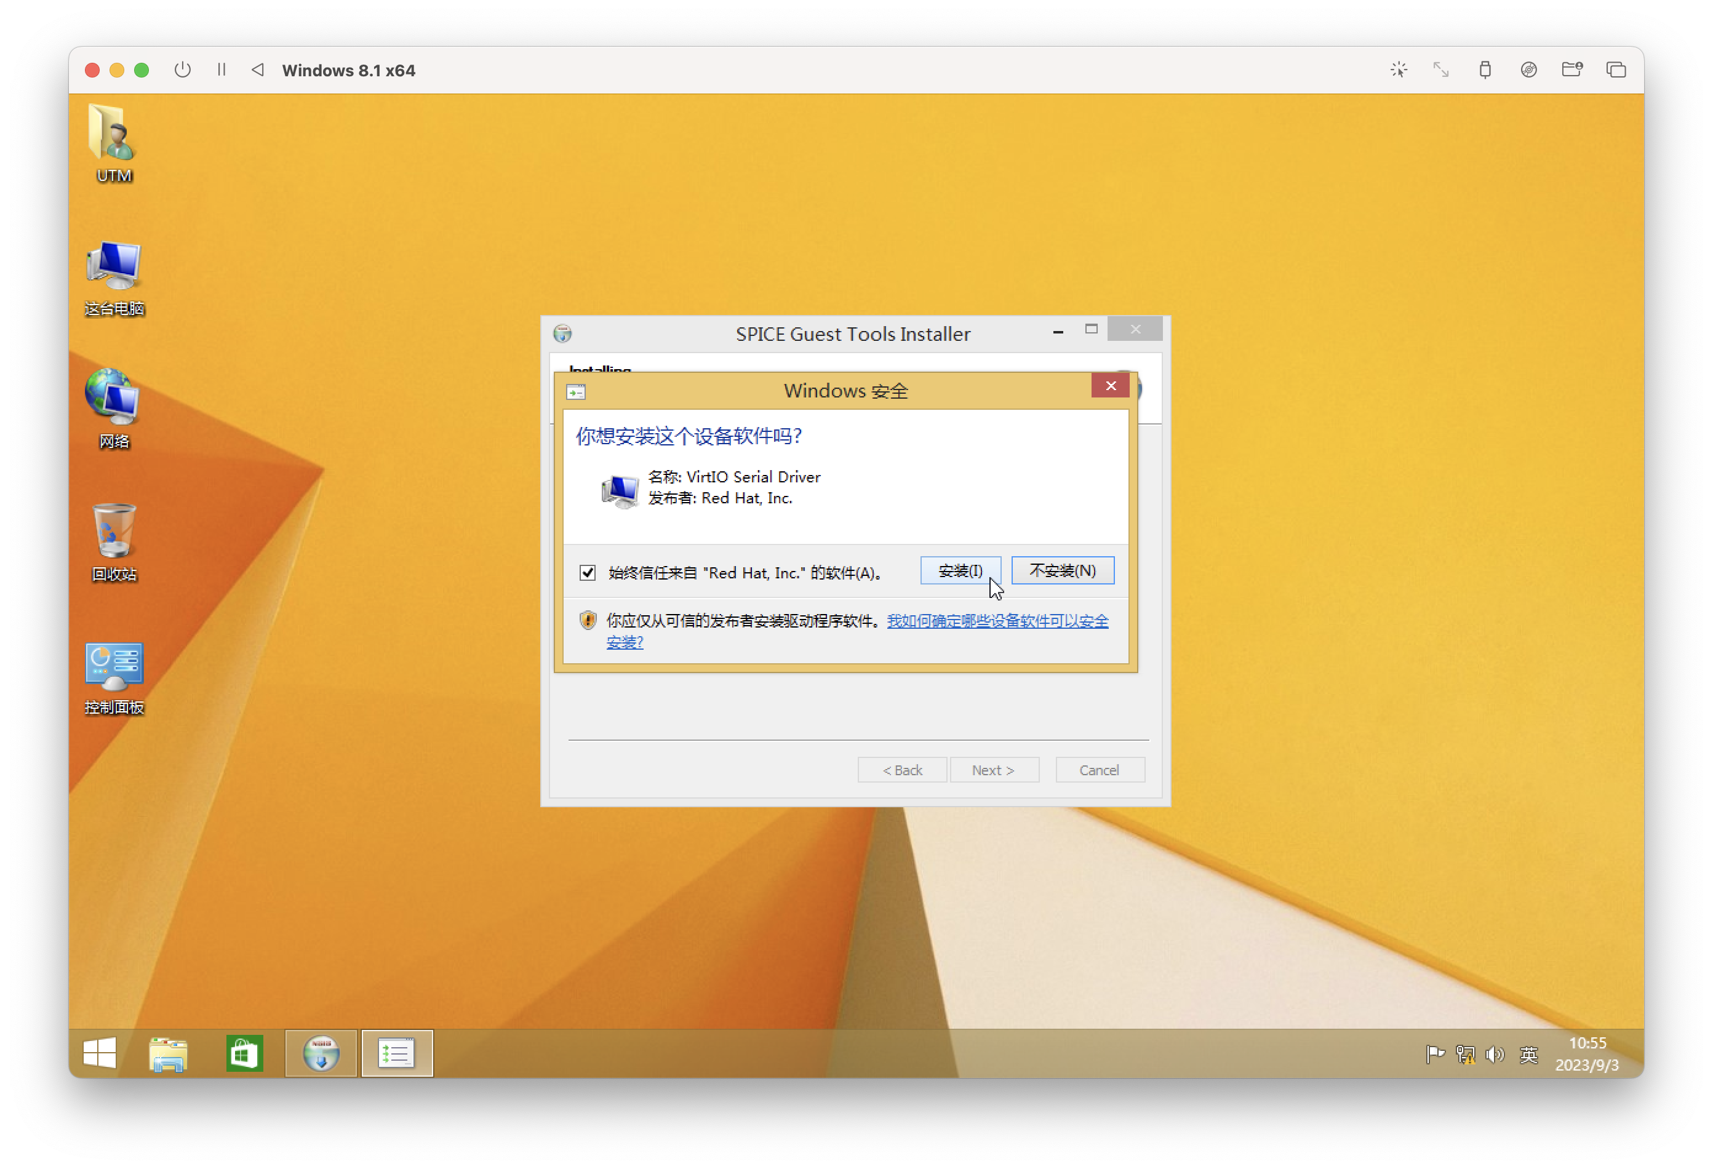Image resolution: width=1713 pixels, height=1169 pixels.
Task: Maximize the SPICE Guest Tools Installer window
Action: [x=1091, y=329]
